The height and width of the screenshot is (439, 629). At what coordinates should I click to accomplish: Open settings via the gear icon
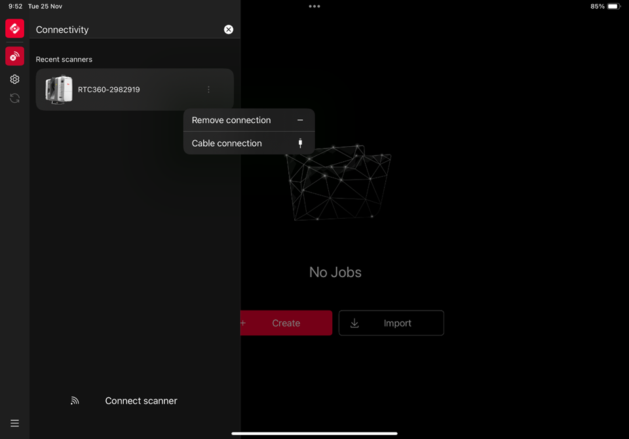tap(14, 79)
